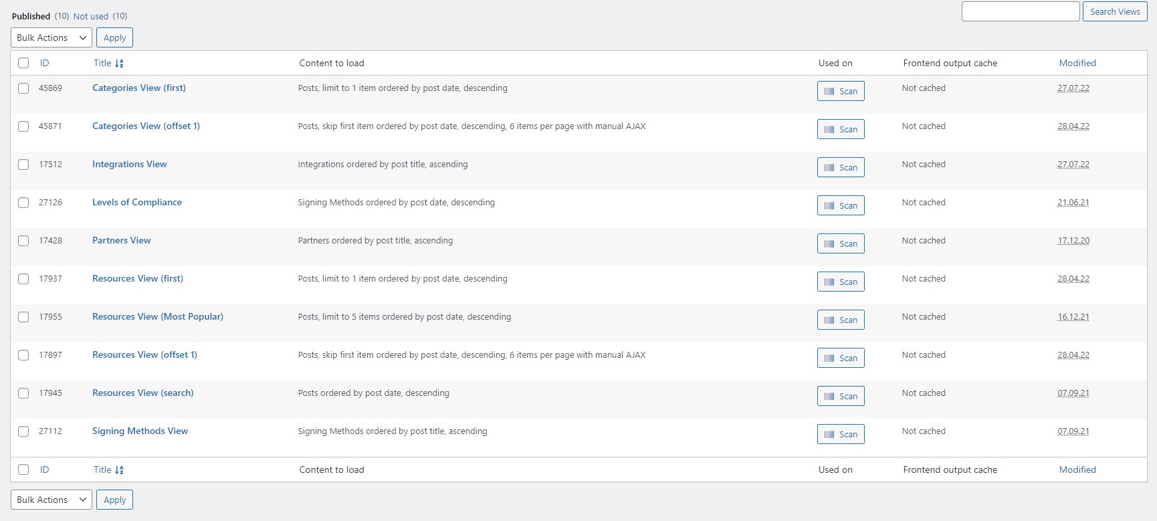Viewport: 1157px width, 521px height.
Task: Sort by Title in the table header
Action: pyautogui.click(x=108, y=63)
